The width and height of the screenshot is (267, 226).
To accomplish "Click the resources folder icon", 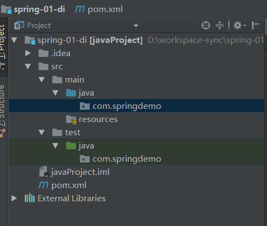I will [71, 119].
